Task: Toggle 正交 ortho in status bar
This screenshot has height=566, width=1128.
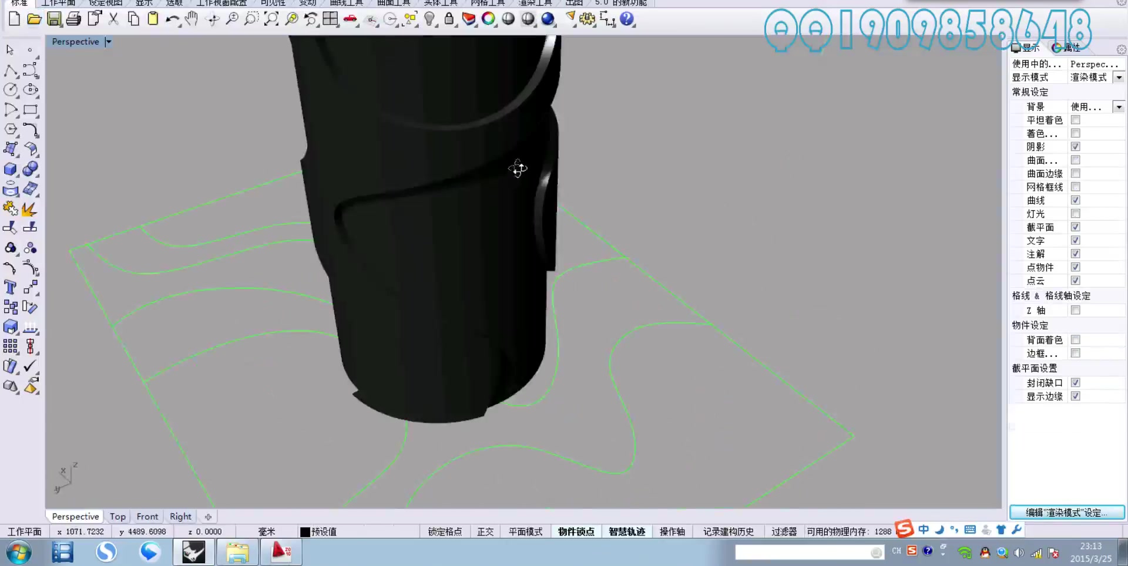Action: pos(485,532)
